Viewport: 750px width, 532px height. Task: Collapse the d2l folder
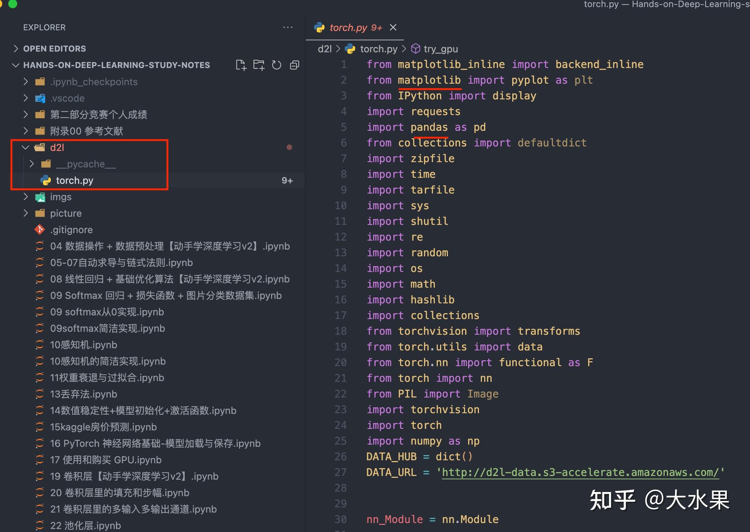(x=25, y=147)
